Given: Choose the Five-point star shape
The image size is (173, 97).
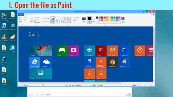Looking at the screenshot, I should point(61,22).
